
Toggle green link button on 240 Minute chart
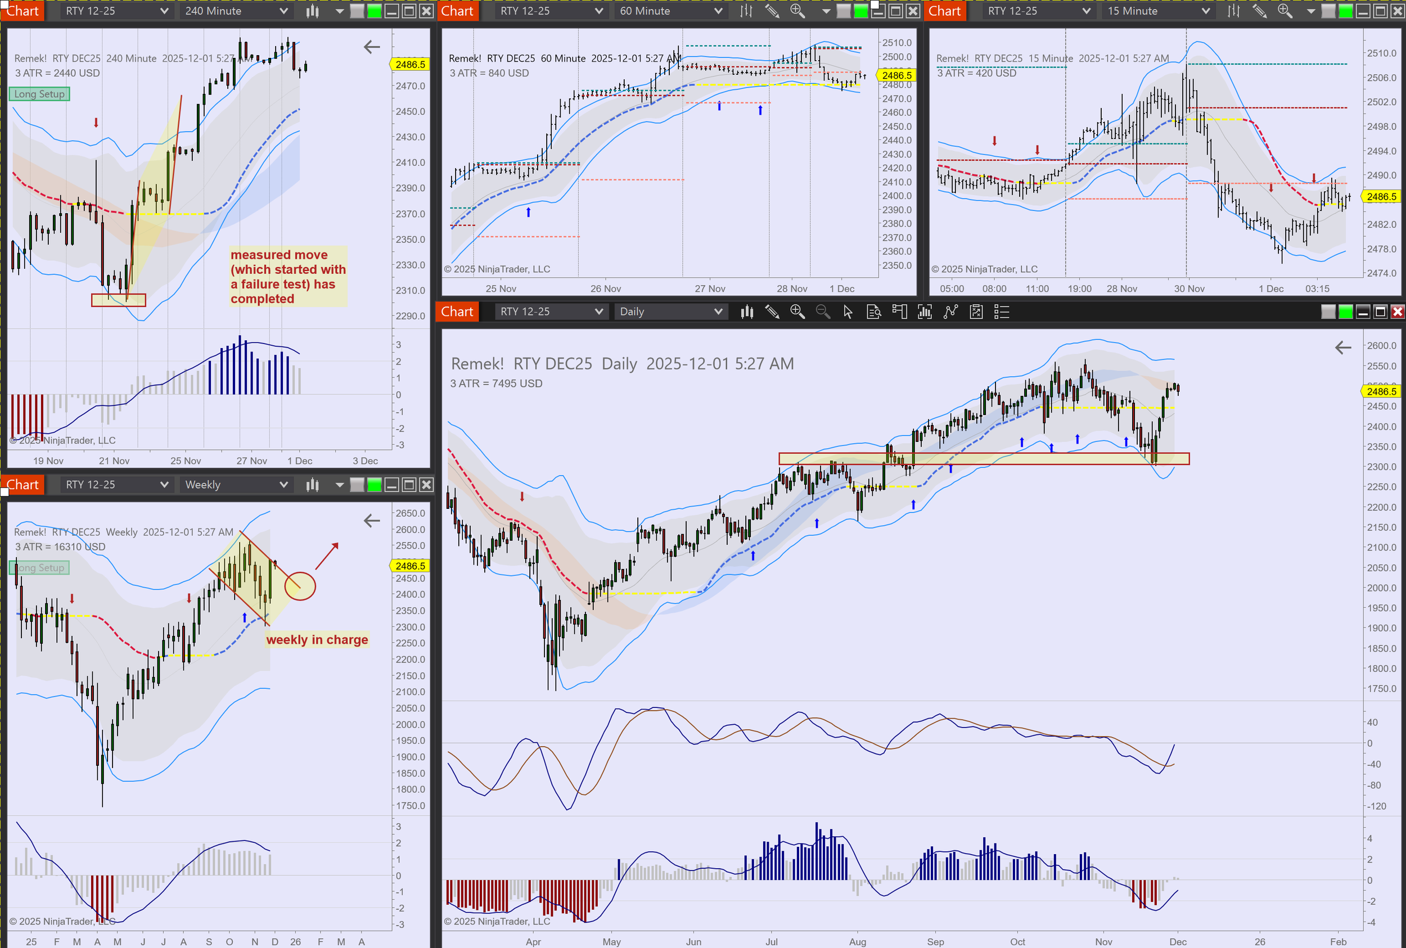pos(375,11)
